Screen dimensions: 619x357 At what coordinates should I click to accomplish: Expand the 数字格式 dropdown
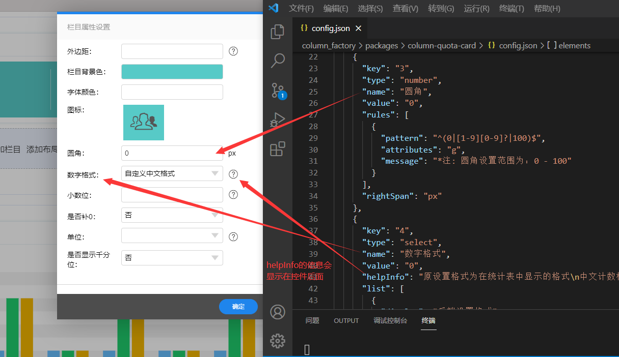coord(172,174)
